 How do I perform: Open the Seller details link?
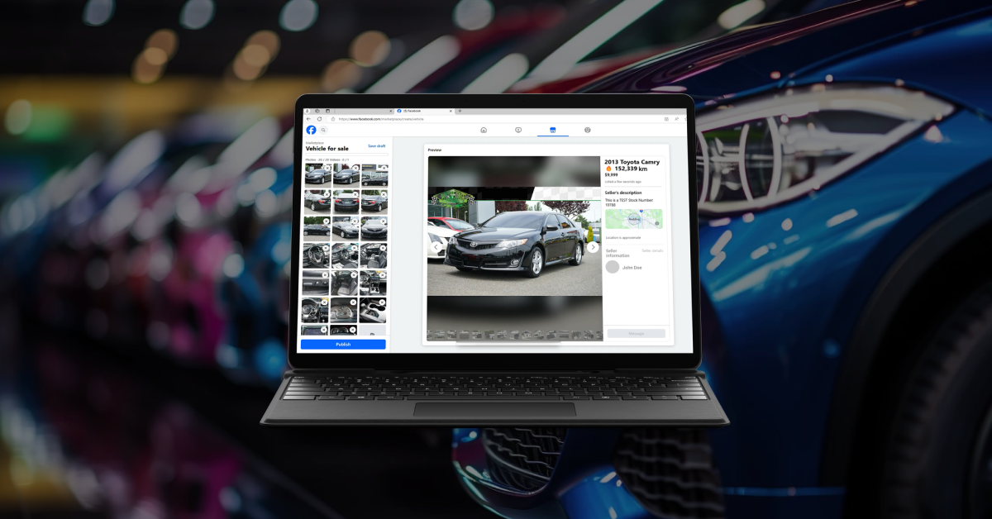tap(652, 250)
